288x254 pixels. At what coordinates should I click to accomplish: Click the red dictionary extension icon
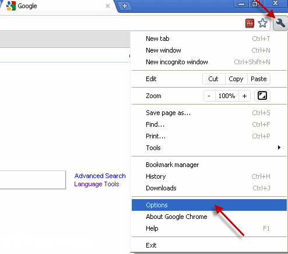tap(250, 23)
